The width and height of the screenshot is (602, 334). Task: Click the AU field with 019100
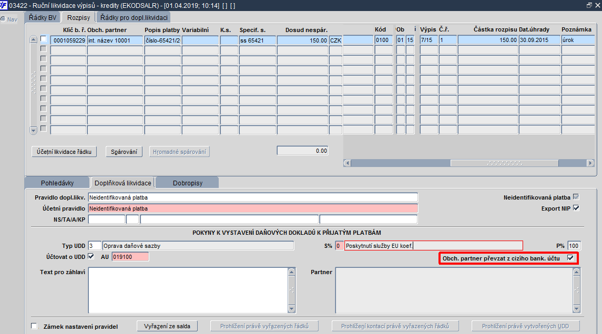(x=130, y=257)
